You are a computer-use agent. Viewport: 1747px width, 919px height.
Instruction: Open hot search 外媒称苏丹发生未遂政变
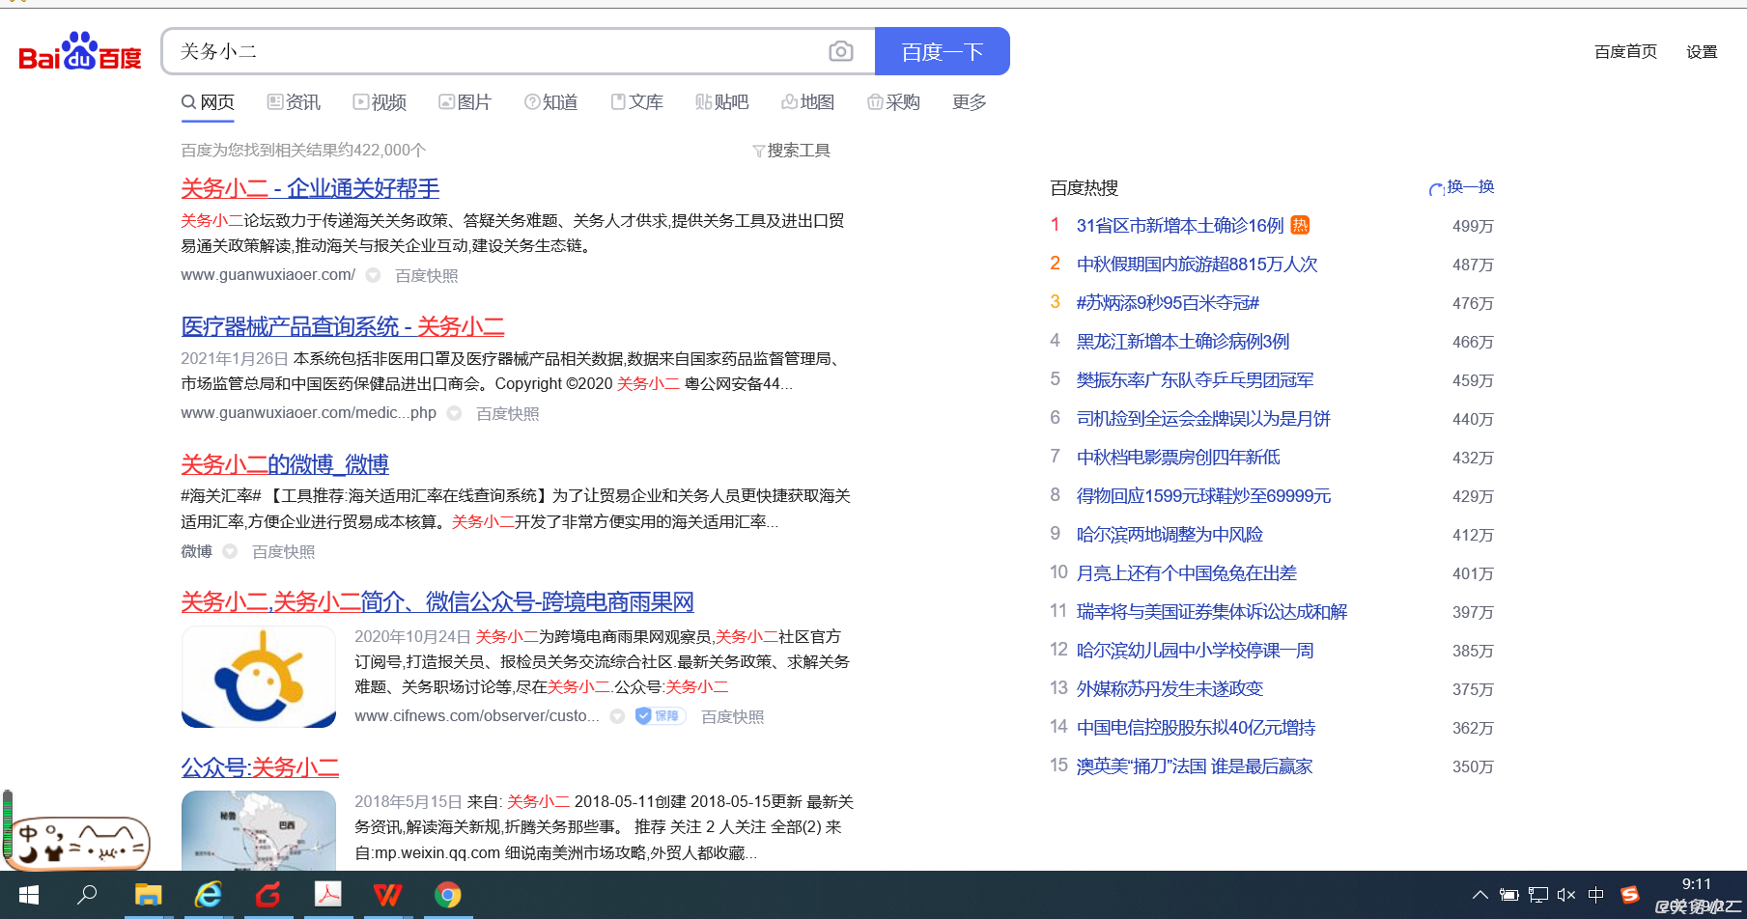[x=1169, y=689]
